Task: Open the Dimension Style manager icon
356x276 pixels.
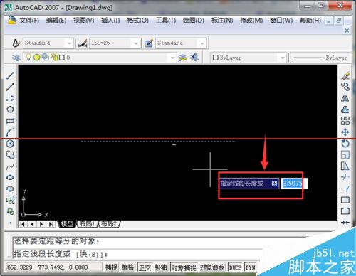Action: point(83,43)
